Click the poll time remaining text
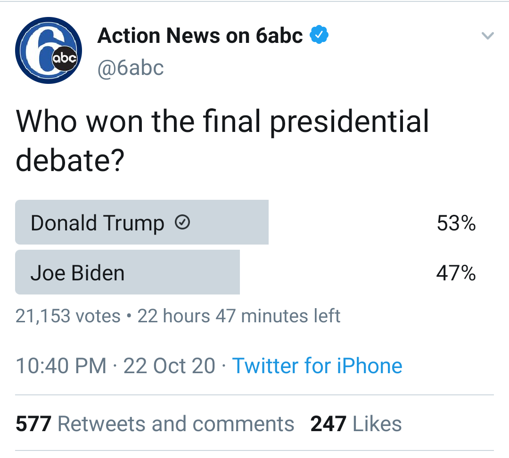Viewport: 509px width, 458px height. 239,316
